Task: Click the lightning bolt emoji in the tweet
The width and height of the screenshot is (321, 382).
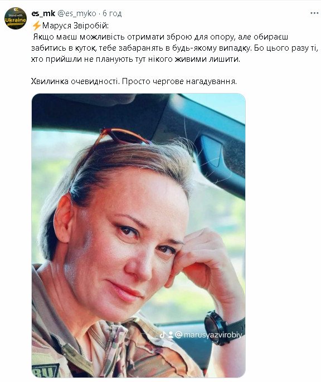Action: coord(36,26)
